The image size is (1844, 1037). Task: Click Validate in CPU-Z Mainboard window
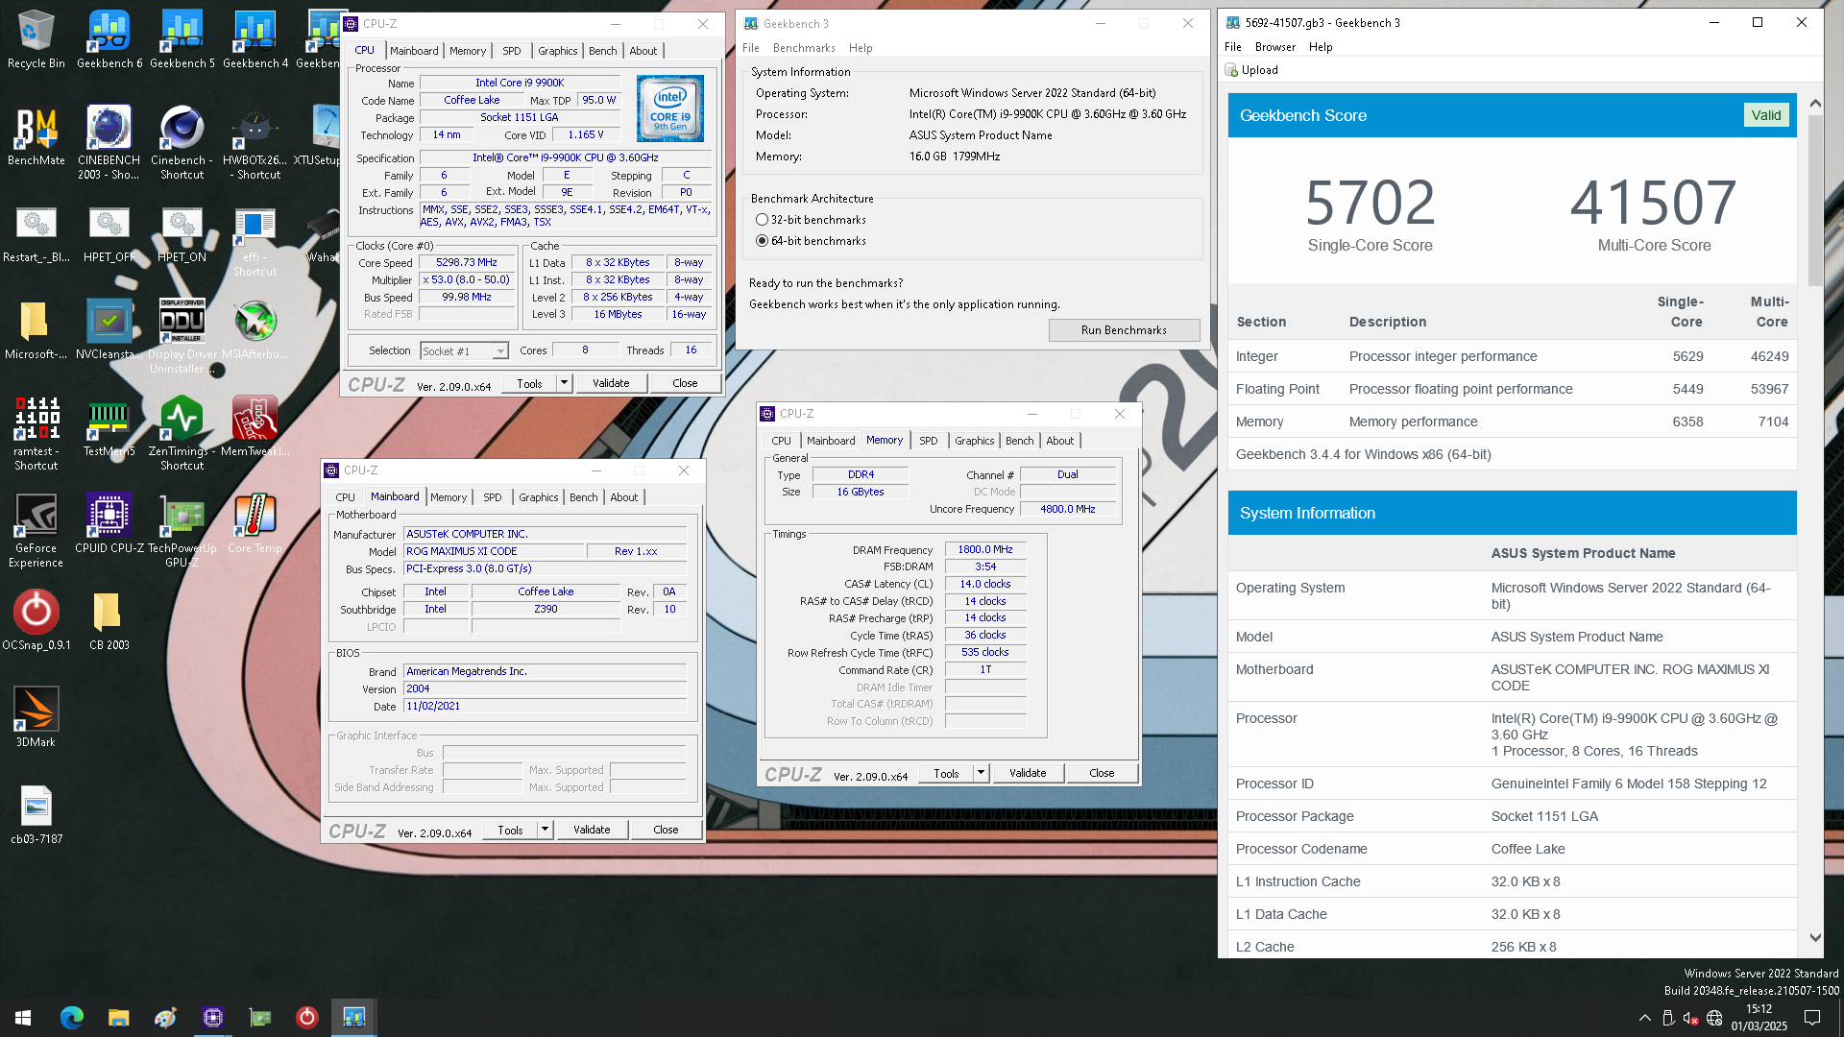tap(592, 830)
